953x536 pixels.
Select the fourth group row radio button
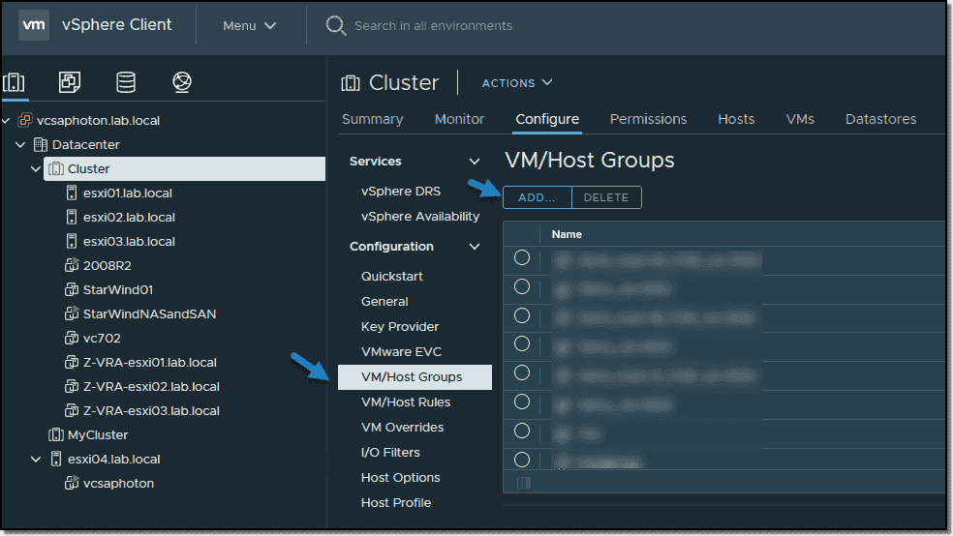tap(522, 344)
